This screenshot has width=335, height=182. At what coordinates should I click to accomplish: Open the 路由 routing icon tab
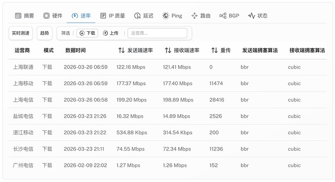[194, 16]
